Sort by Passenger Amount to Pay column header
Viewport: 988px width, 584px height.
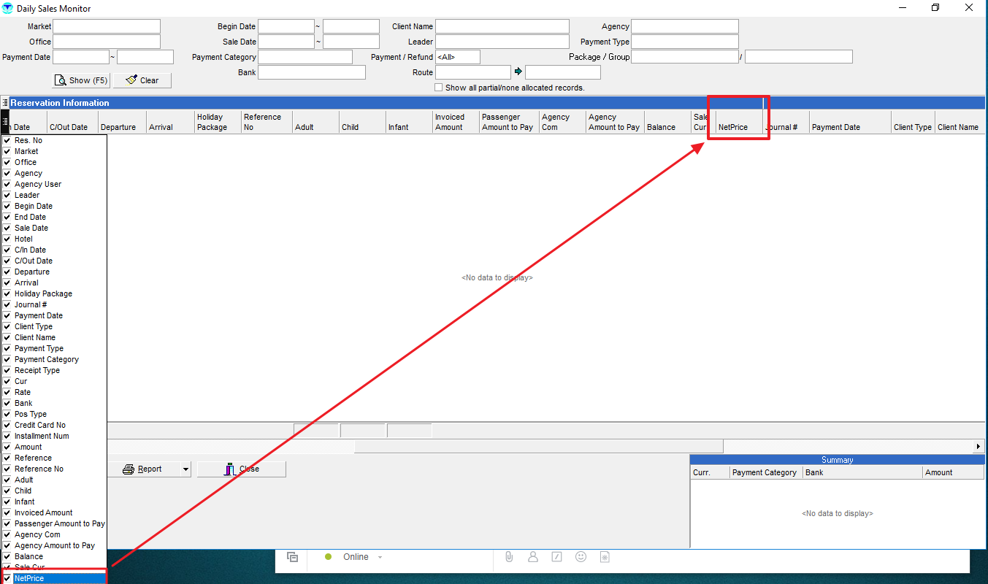[510, 122]
